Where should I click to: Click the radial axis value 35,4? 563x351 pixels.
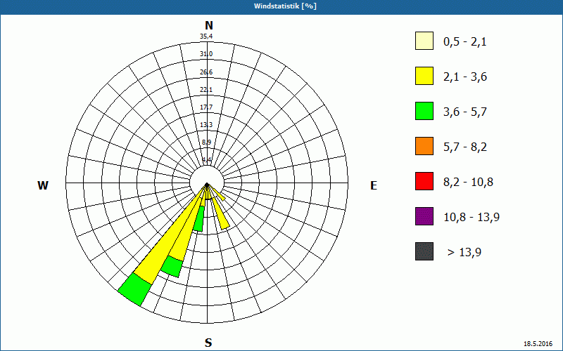pyautogui.click(x=206, y=37)
